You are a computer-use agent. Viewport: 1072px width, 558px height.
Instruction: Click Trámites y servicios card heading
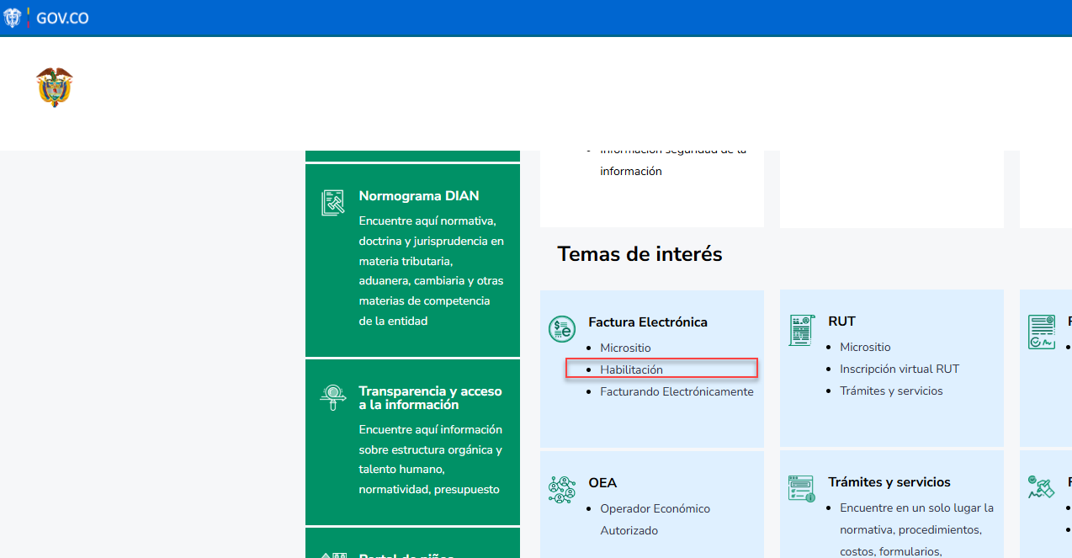[x=889, y=482]
